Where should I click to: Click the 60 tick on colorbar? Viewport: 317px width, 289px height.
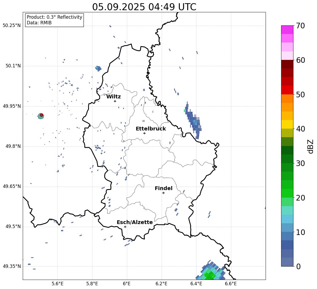pos(300,60)
